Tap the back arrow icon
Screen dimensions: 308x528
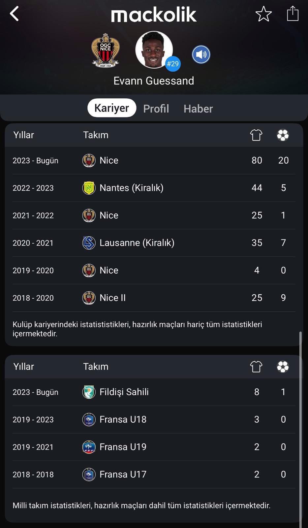click(x=14, y=14)
